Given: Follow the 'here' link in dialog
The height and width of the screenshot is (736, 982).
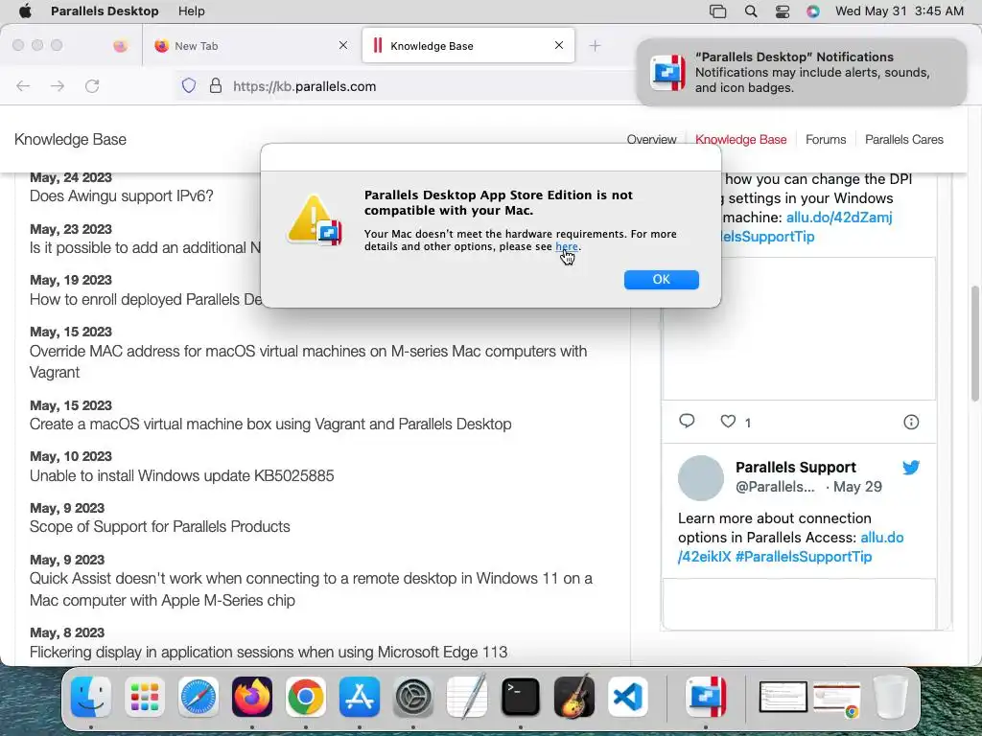Looking at the screenshot, I should click(x=567, y=246).
